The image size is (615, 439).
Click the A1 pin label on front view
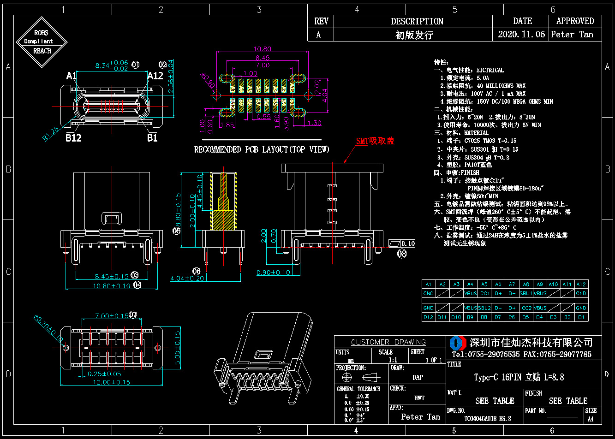tap(72, 76)
